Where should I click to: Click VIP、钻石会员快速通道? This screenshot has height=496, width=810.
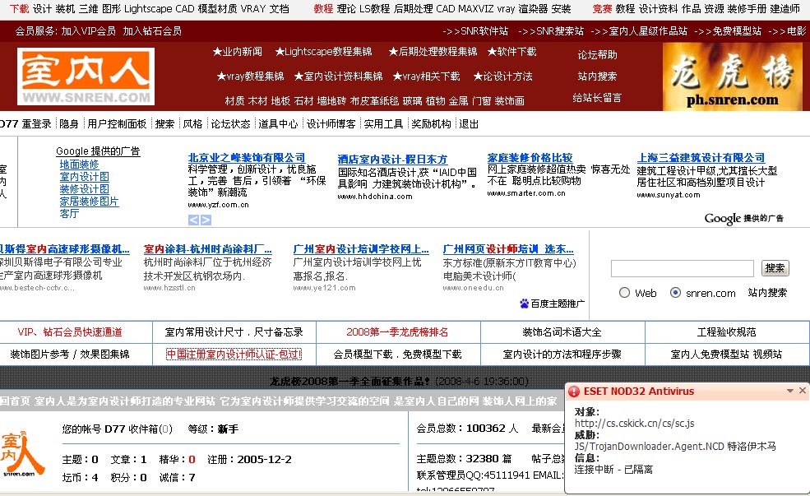click(x=70, y=332)
